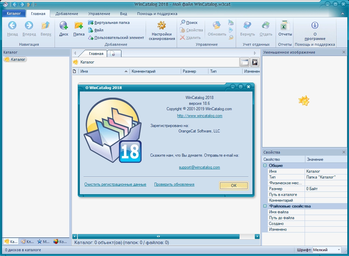Click the quick access folder-up icon in title bar
The height and width of the screenshot is (256, 349).
(x=29, y=4)
